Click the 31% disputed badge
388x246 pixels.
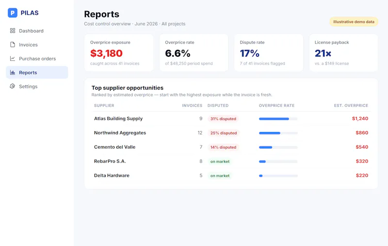(x=223, y=119)
